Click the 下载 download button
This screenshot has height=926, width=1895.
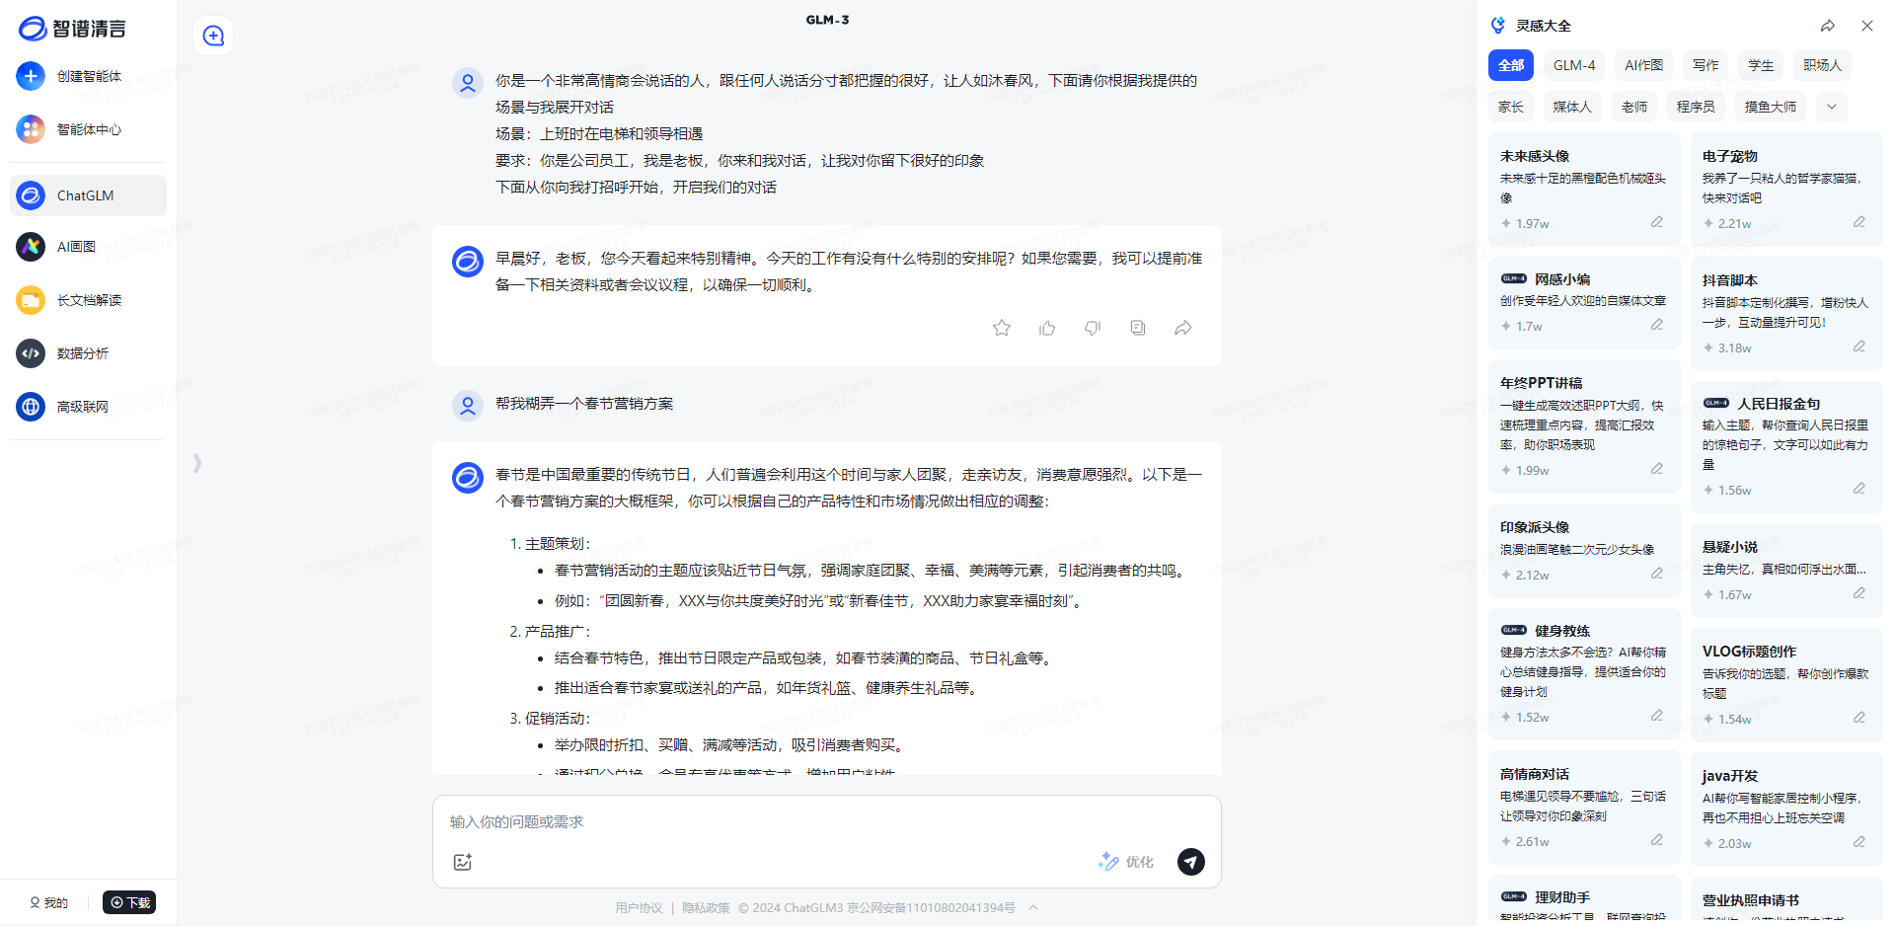129,902
